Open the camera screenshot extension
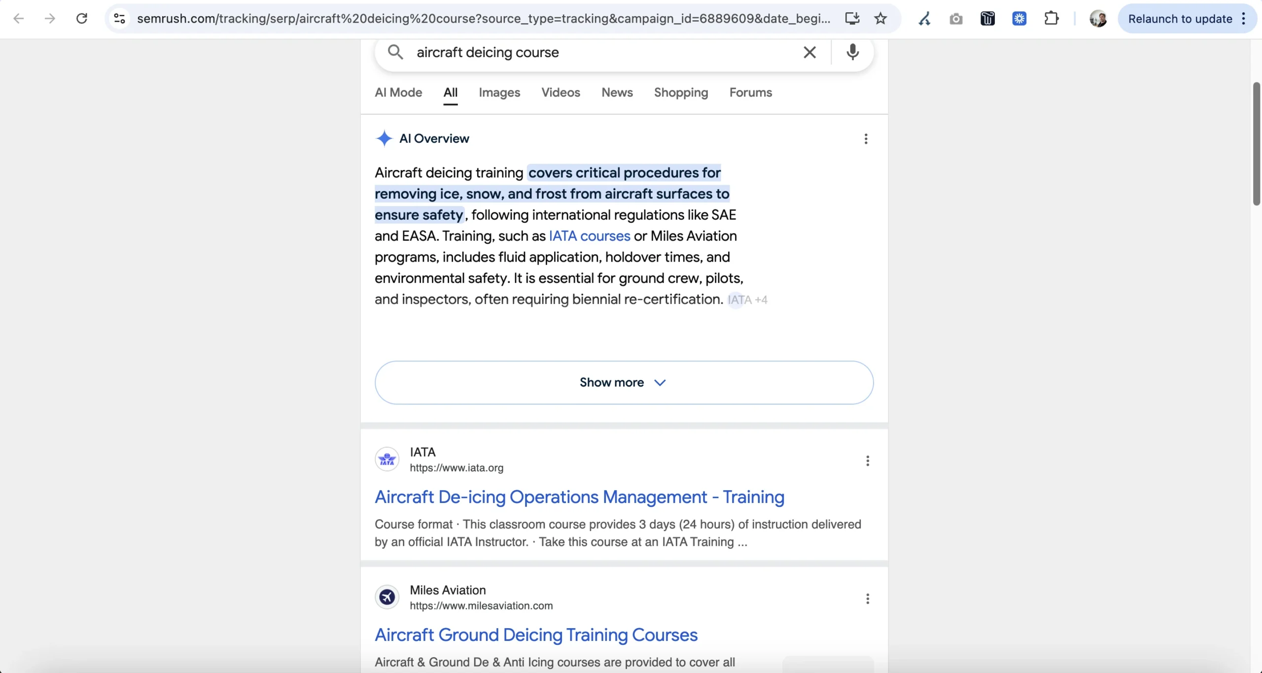Viewport: 1262px width, 673px height. click(x=956, y=19)
